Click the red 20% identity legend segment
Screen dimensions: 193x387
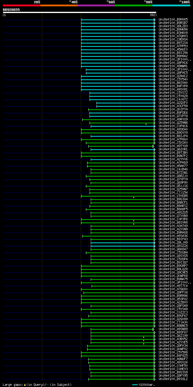(21, 5)
